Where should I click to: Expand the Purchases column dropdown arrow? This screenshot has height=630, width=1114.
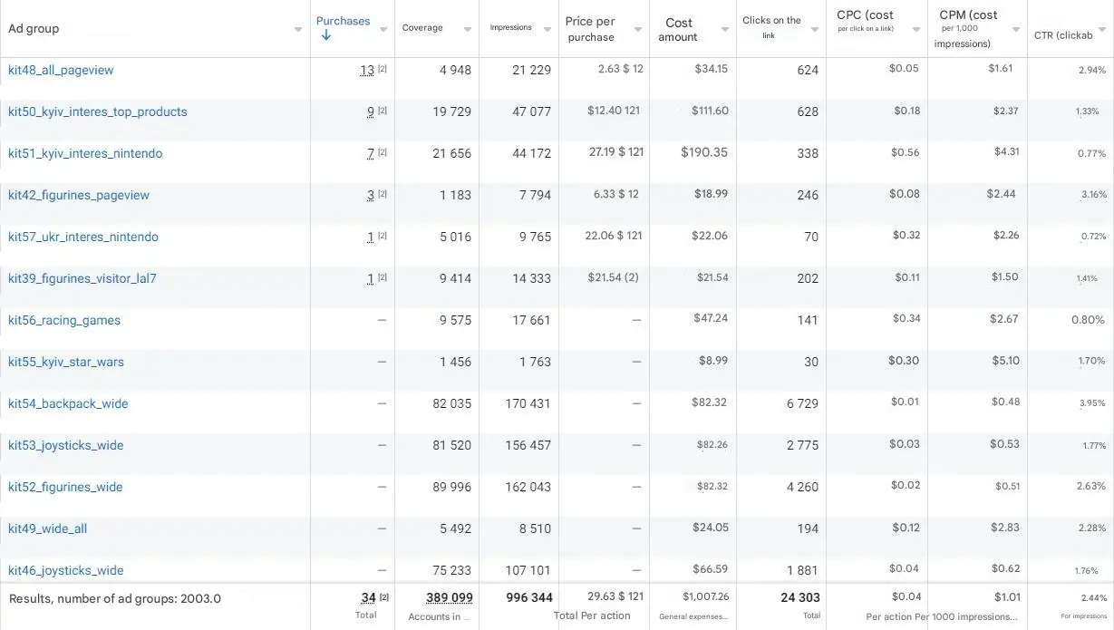pyautogui.click(x=383, y=30)
